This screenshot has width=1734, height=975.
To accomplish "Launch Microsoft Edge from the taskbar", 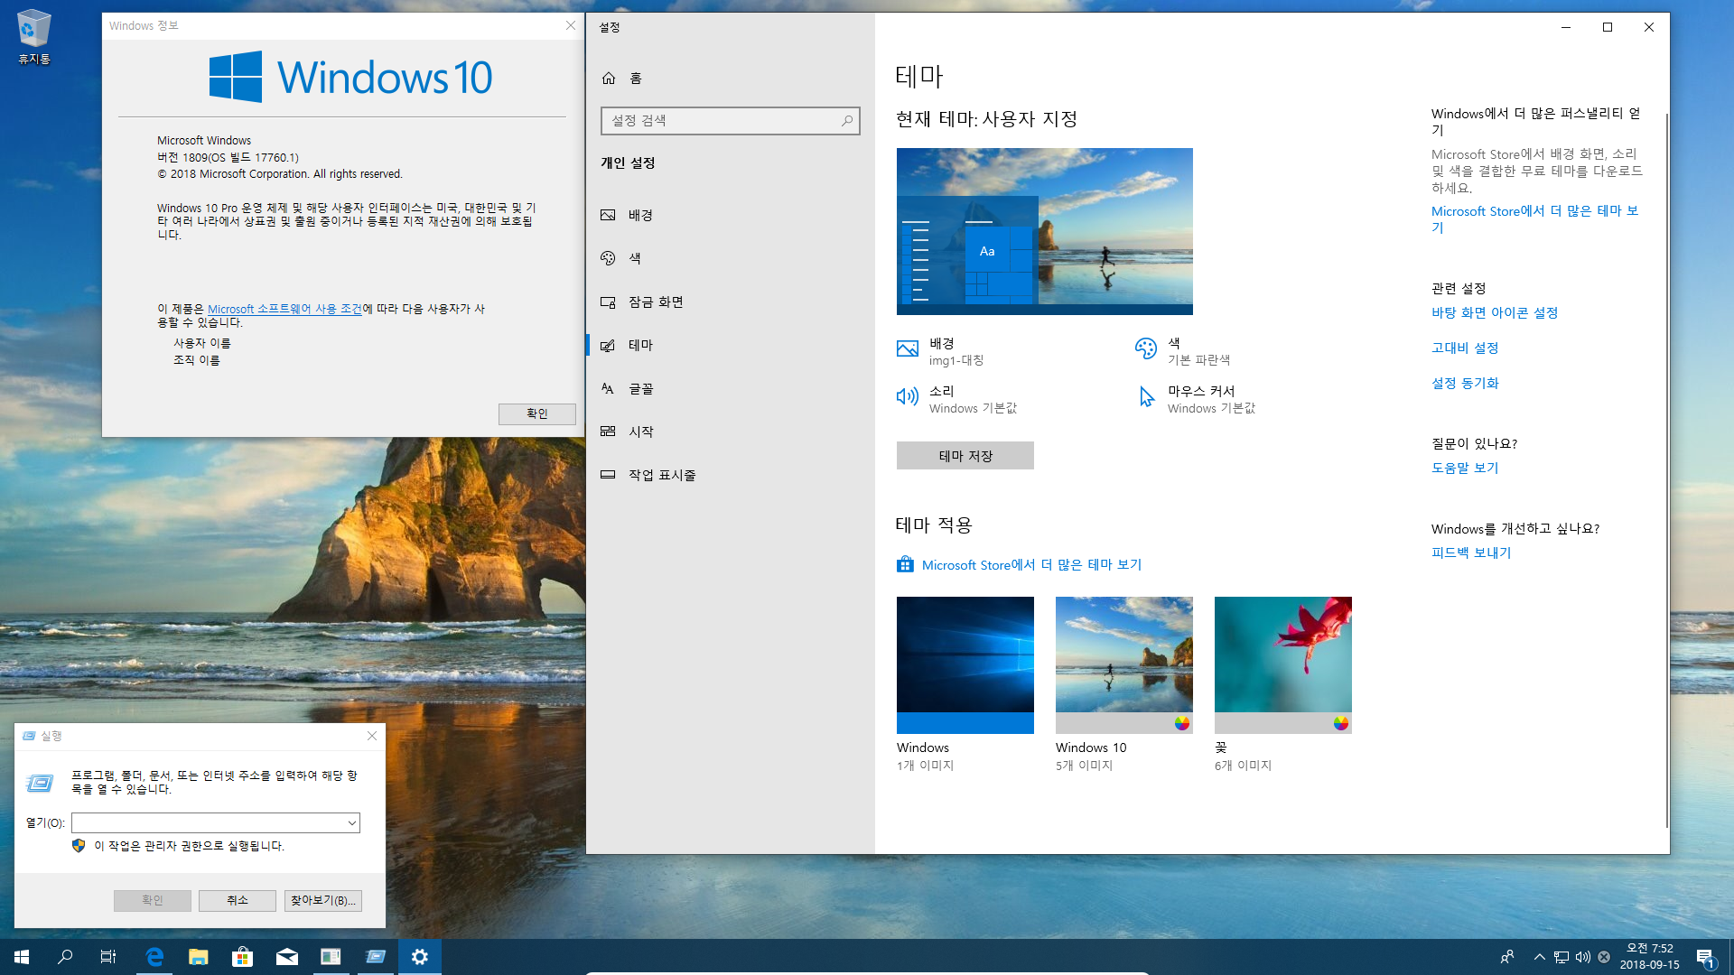I will tap(154, 957).
